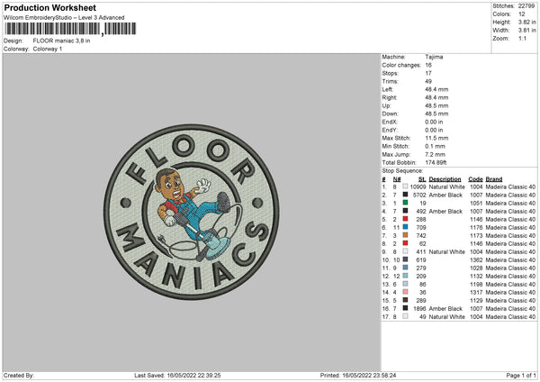540x382 pixels.
Task: Click the red swatch in stop row 5
Action: (405, 219)
